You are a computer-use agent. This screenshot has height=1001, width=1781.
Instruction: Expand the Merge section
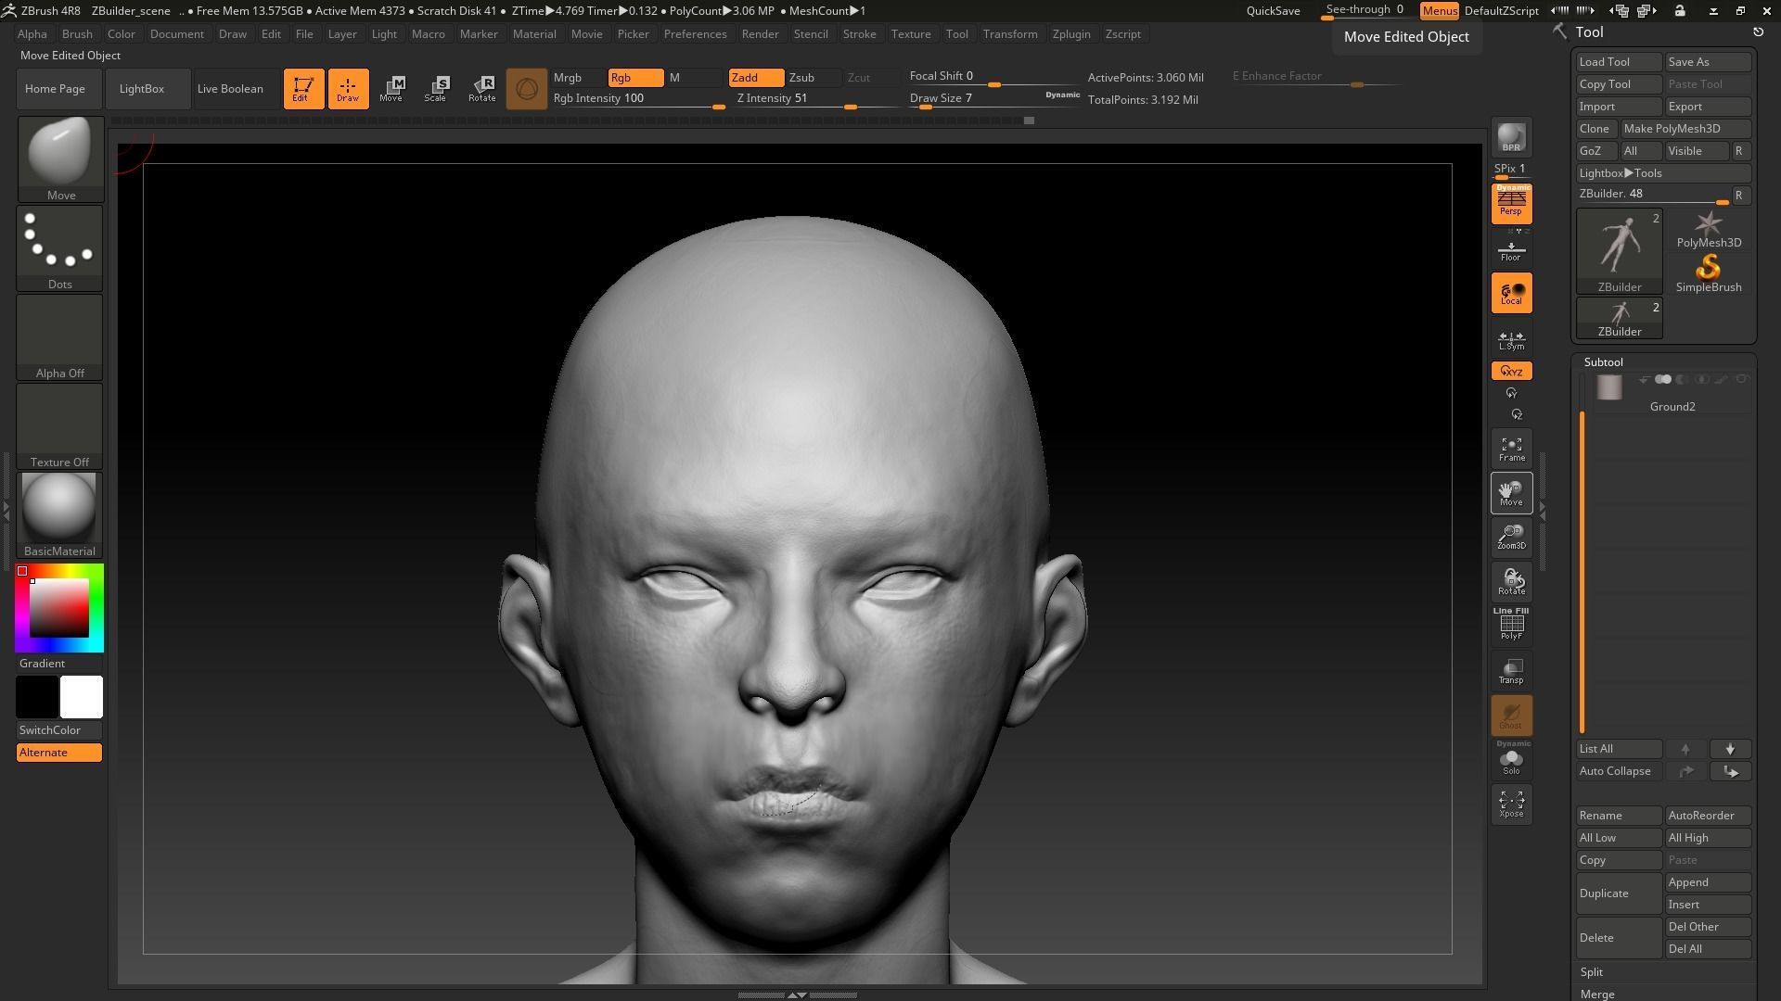click(1597, 995)
